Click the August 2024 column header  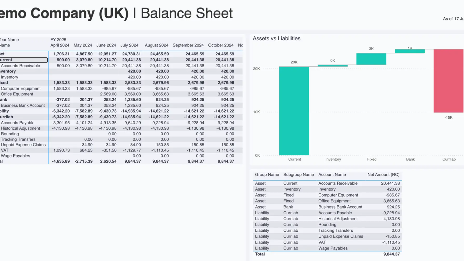157,45
